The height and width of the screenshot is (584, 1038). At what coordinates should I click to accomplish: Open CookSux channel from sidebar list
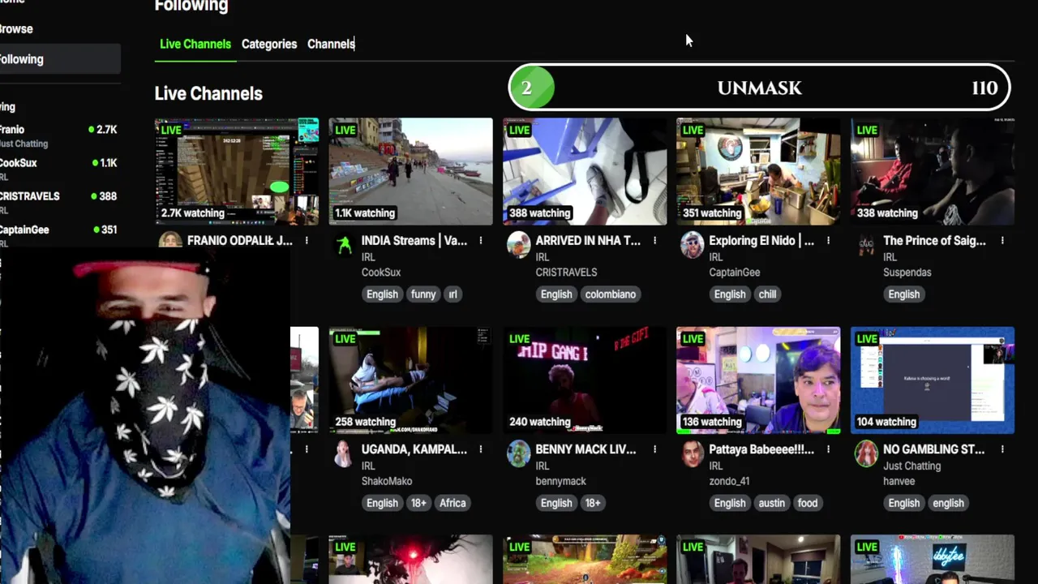click(58, 169)
